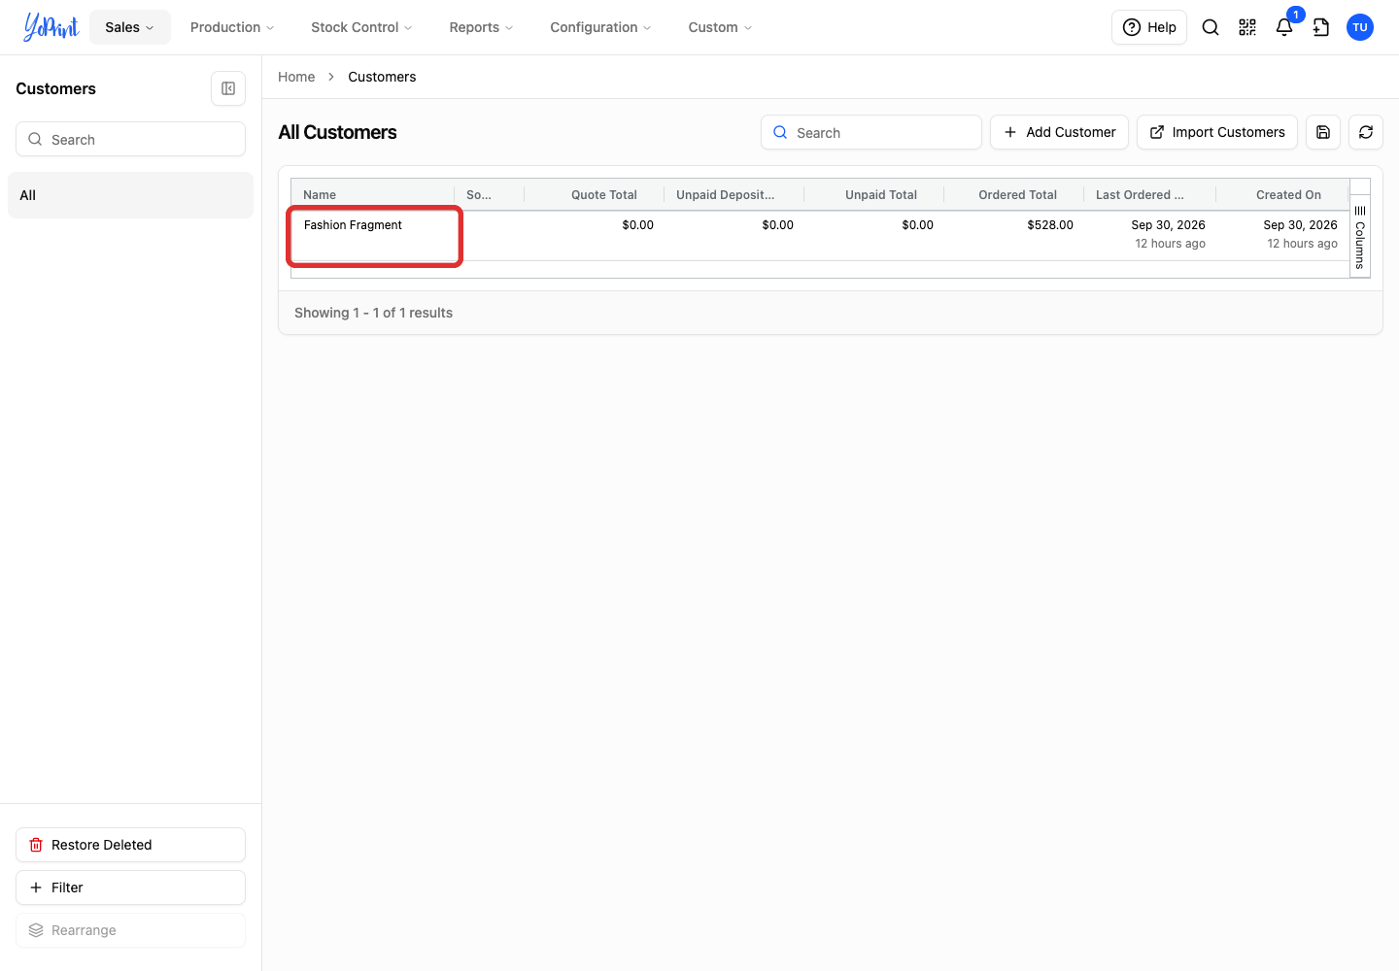1399x971 pixels.
Task: Sort by the Name column header
Action: point(373,194)
